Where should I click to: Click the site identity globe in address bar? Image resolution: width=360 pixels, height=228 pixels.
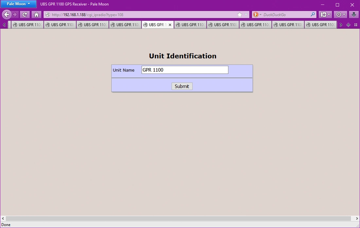tap(48, 15)
